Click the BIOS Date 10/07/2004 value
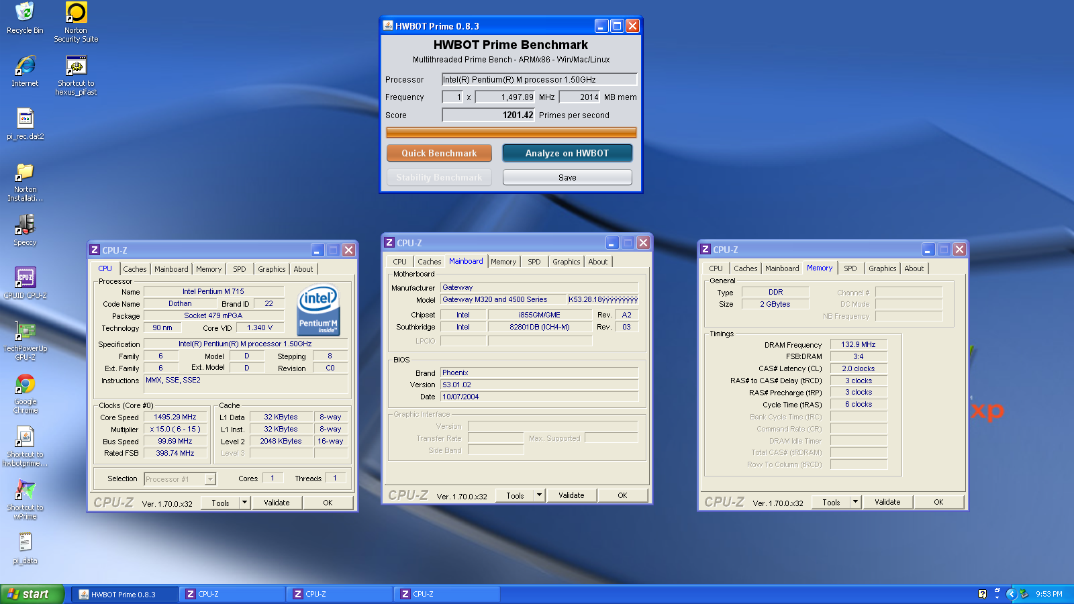1074x604 pixels. [539, 397]
